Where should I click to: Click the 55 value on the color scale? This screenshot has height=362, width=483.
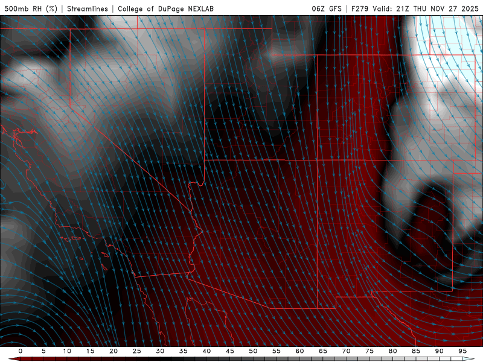pos(277,351)
